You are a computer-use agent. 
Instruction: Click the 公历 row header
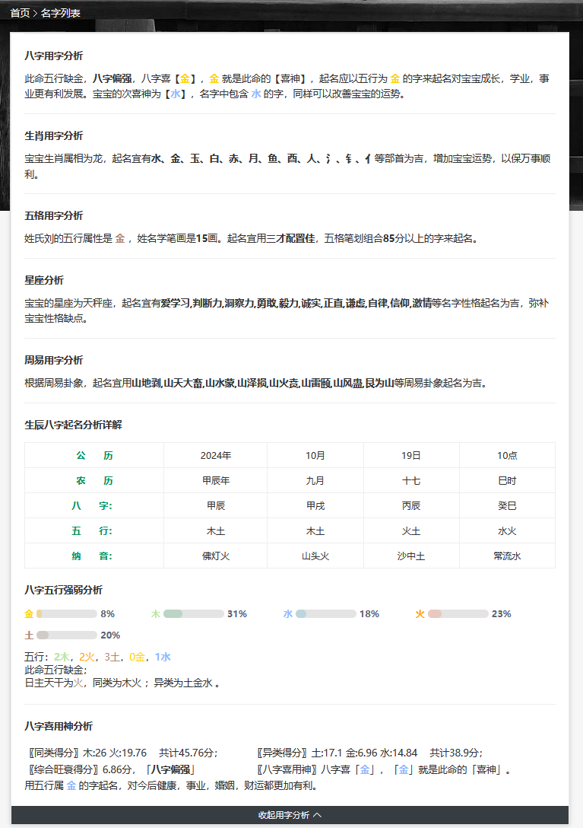[x=94, y=456]
